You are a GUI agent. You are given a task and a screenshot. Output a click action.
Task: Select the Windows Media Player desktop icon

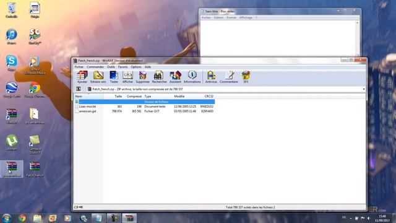coord(35,65)
